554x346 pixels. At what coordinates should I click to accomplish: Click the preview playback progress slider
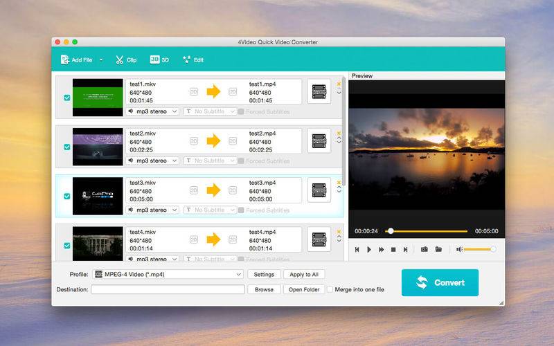427,231
